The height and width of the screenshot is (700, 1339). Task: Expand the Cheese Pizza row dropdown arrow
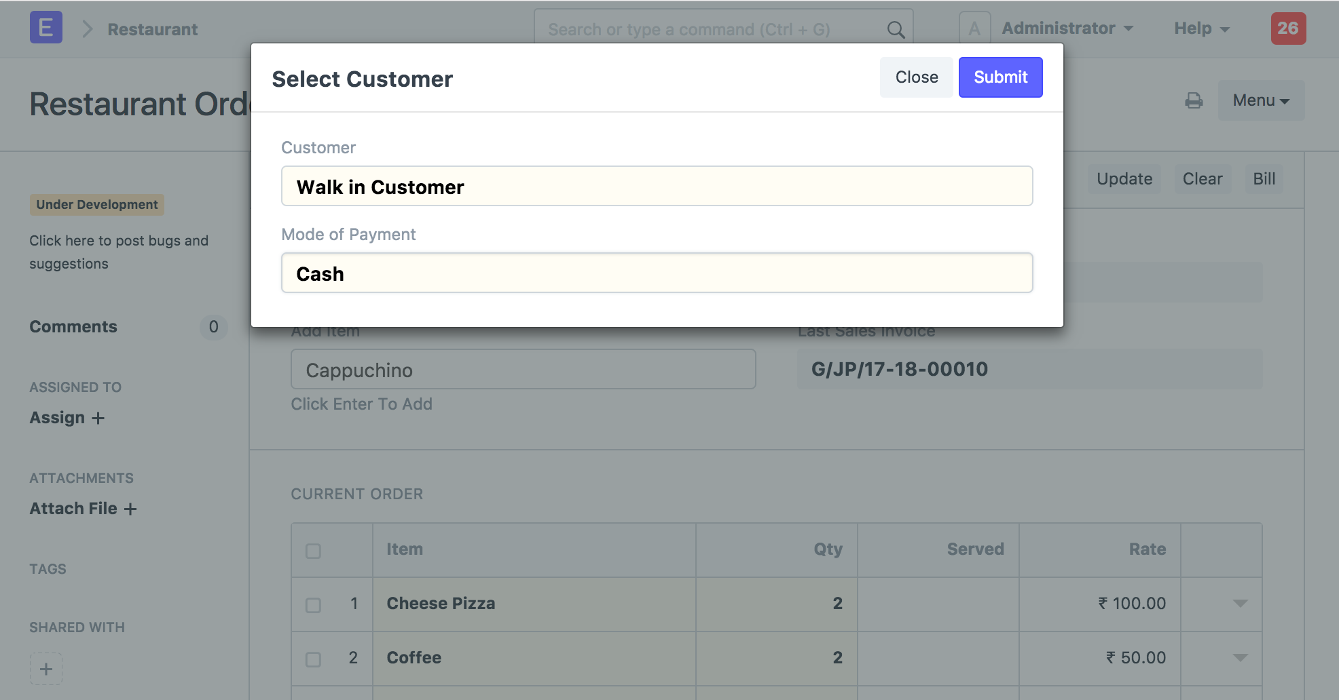tap(1240, 604)
